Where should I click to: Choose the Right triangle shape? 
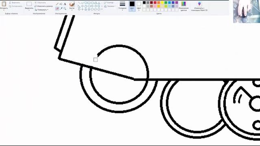[79, 6]
